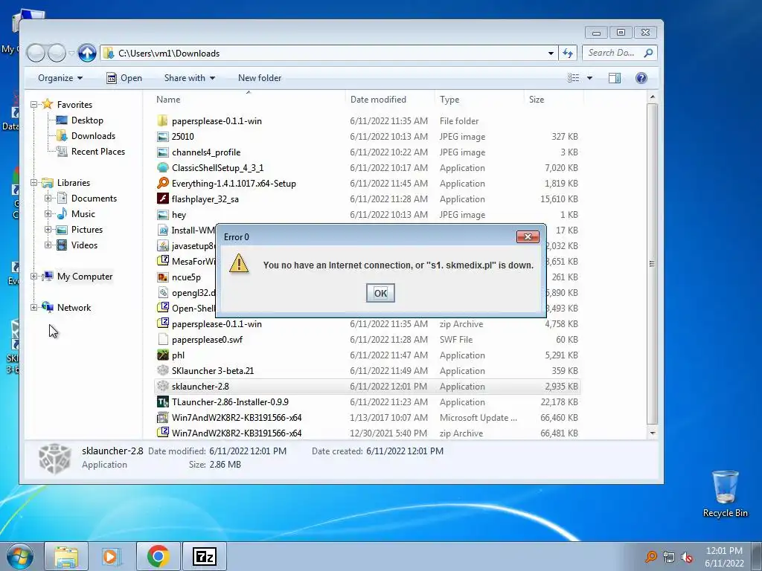
Task: Click the My Computer icon in the sidebar
Action: pos(47,277)
